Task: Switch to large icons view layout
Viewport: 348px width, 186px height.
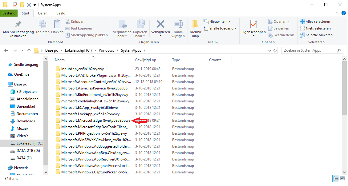Action: pos(342,178)
